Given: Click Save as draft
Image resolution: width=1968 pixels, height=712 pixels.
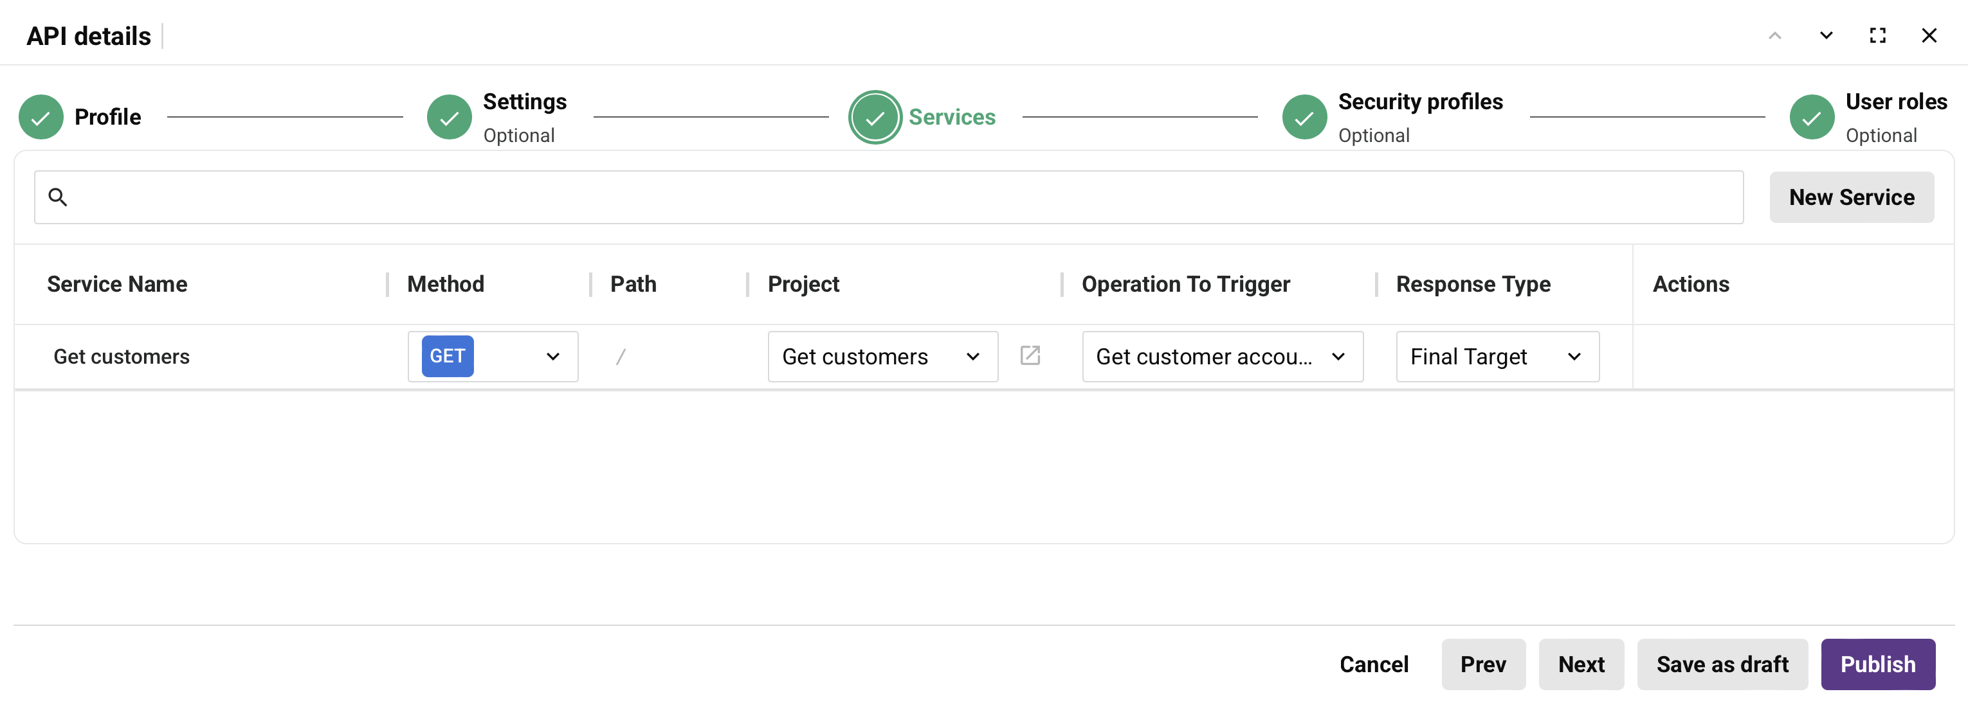Looking at the screenshot, I should click(x=1722, y=664).
